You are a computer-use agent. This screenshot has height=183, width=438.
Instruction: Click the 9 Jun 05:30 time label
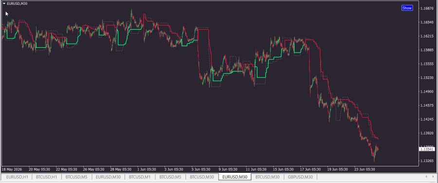pos(228,169)
